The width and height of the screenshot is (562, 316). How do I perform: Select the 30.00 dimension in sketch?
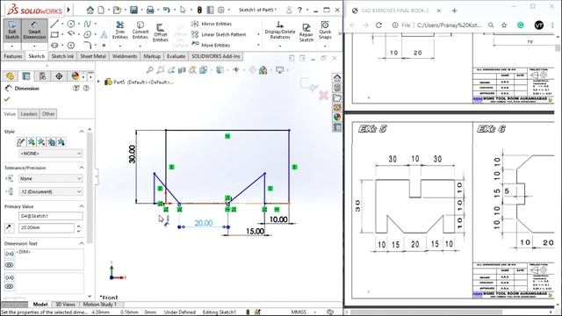[x=132, y=154]
